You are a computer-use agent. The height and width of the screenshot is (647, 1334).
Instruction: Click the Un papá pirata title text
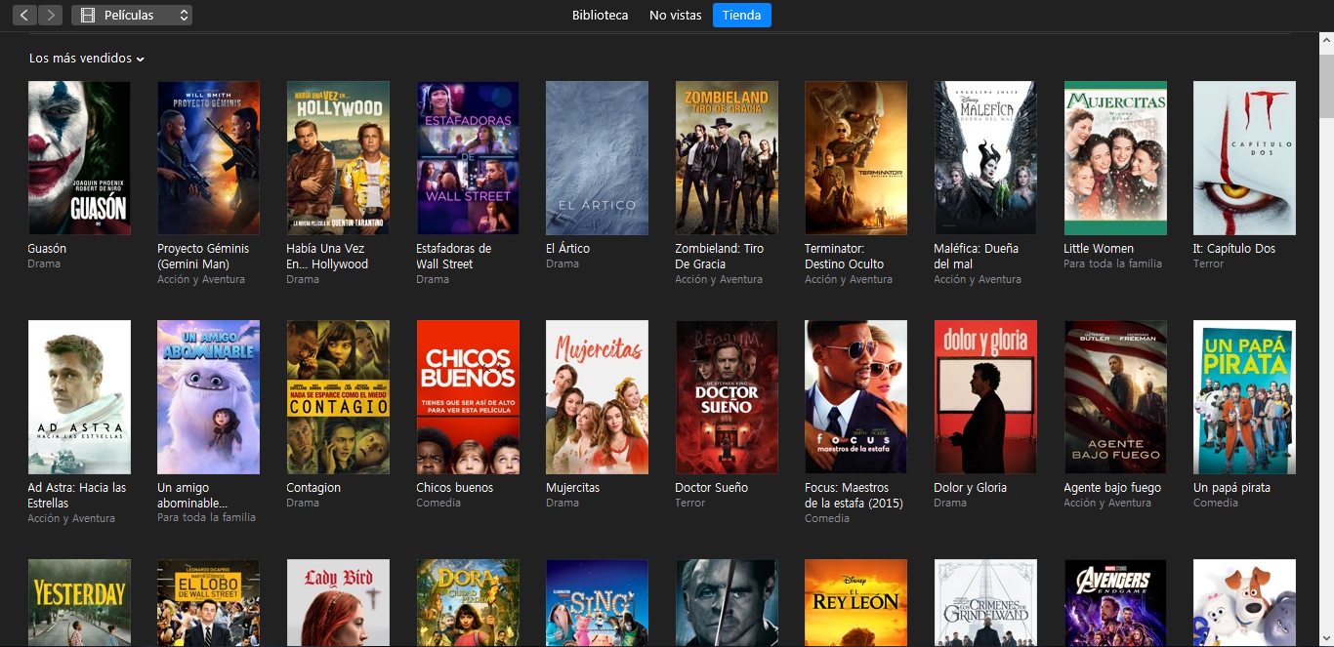click(1232, 488)
